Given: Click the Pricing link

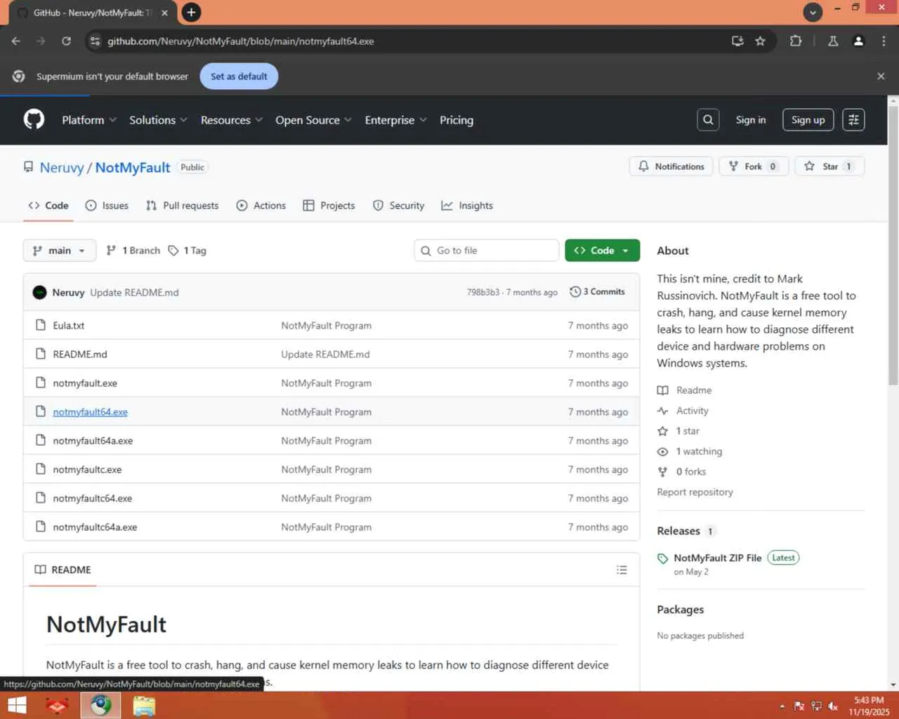Looking at the screenshot, I should click(457, 120).
